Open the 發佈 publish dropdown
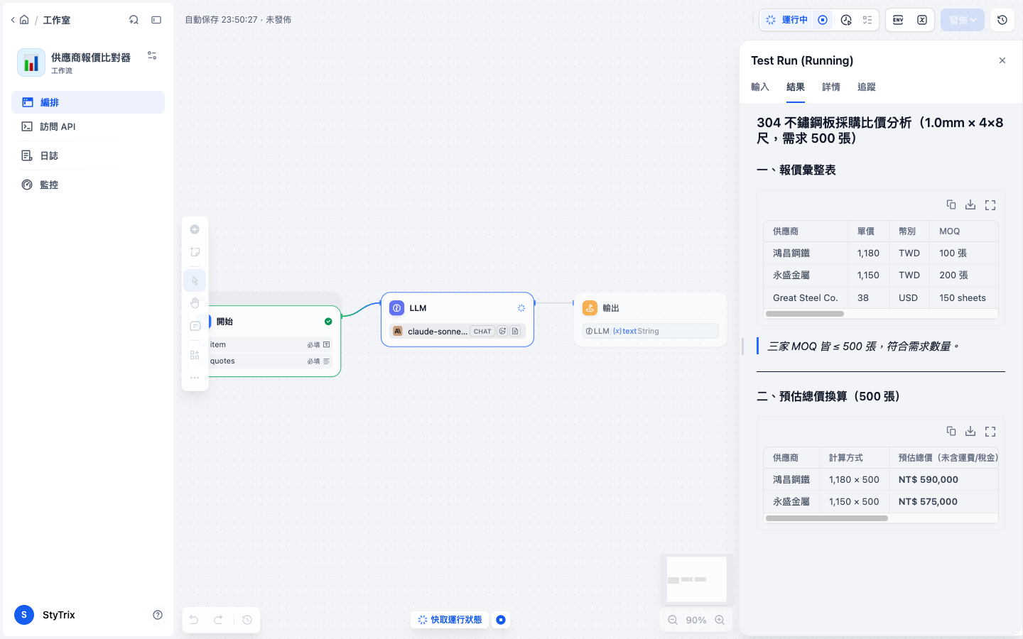Screen dimensions: 1023x639 (x=962, y=20)
